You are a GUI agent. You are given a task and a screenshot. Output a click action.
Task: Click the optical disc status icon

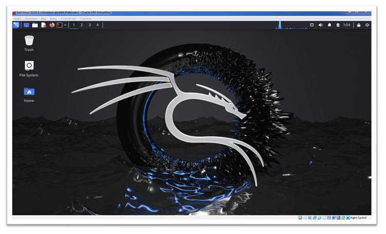pyautogui.click(x=305, y=218)
